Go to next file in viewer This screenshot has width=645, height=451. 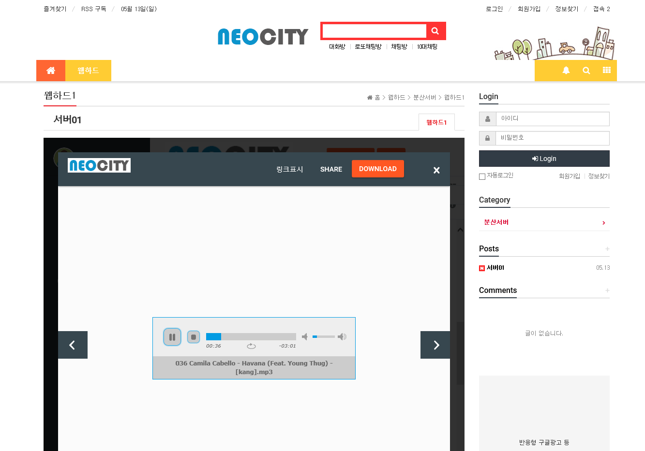[435, 345]
